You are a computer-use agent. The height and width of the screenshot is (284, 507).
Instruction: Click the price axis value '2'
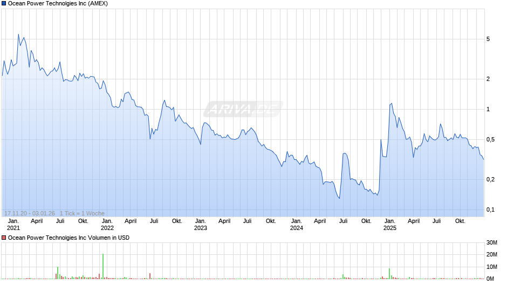tap(488, 79)
